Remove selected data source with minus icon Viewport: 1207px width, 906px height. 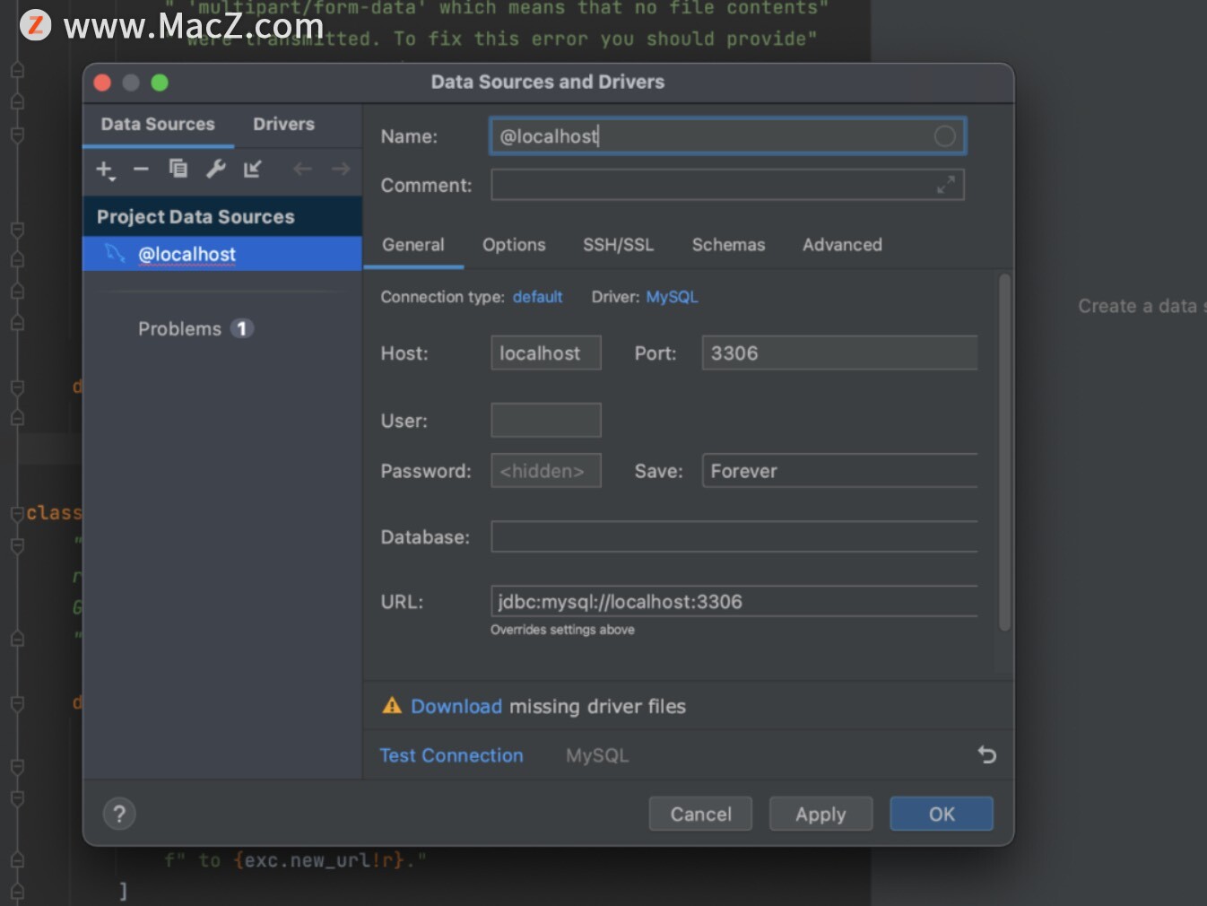pos(141,169)
